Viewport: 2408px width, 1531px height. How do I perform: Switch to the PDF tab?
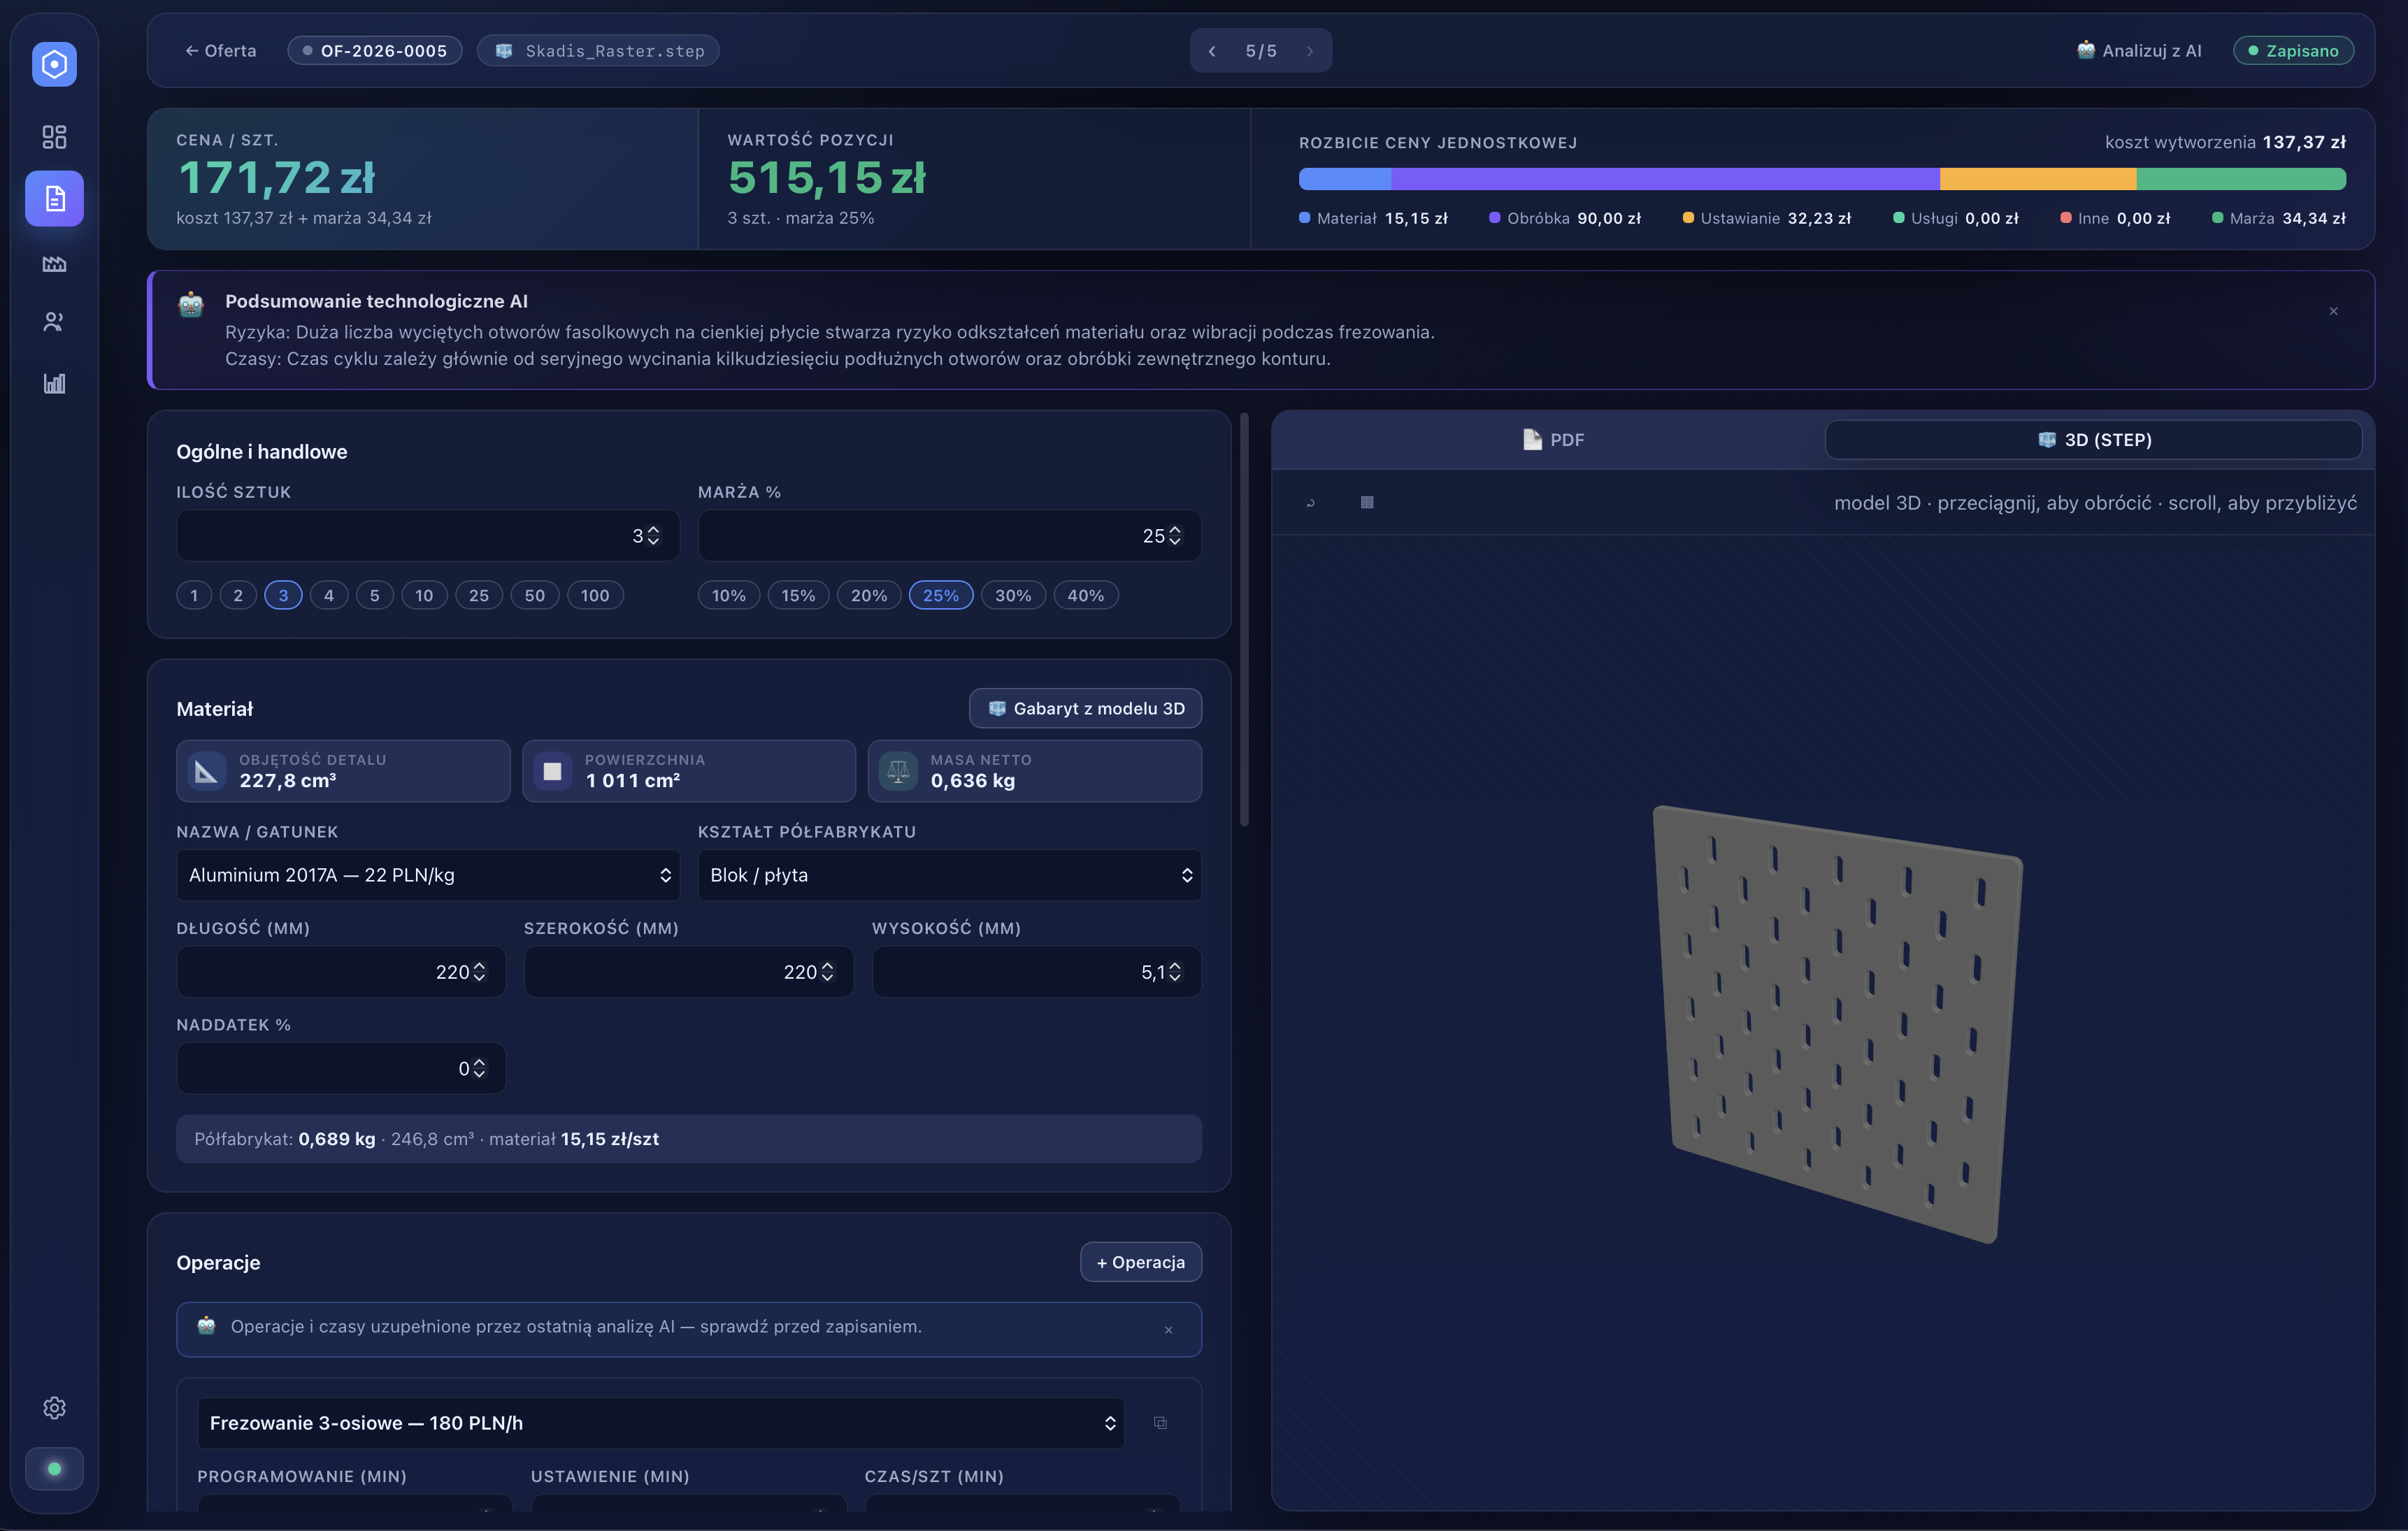1552,440
